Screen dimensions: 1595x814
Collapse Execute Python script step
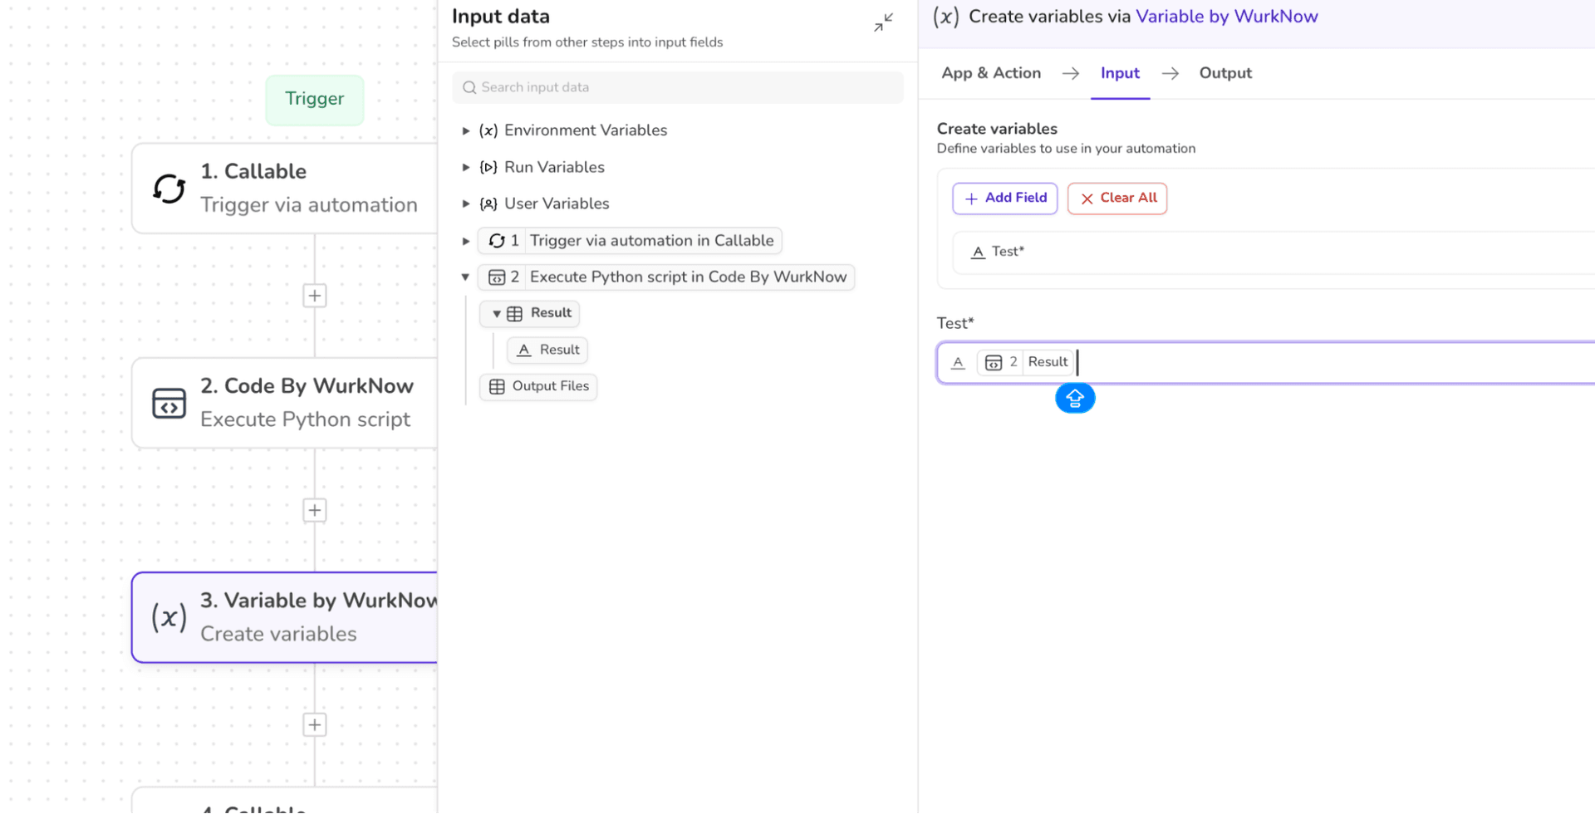[465, 277]
